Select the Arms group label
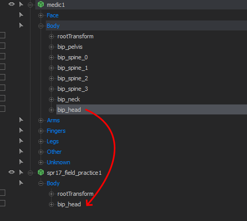The height and width of the screenshot is (221, 247). click(x=53, y=120)
